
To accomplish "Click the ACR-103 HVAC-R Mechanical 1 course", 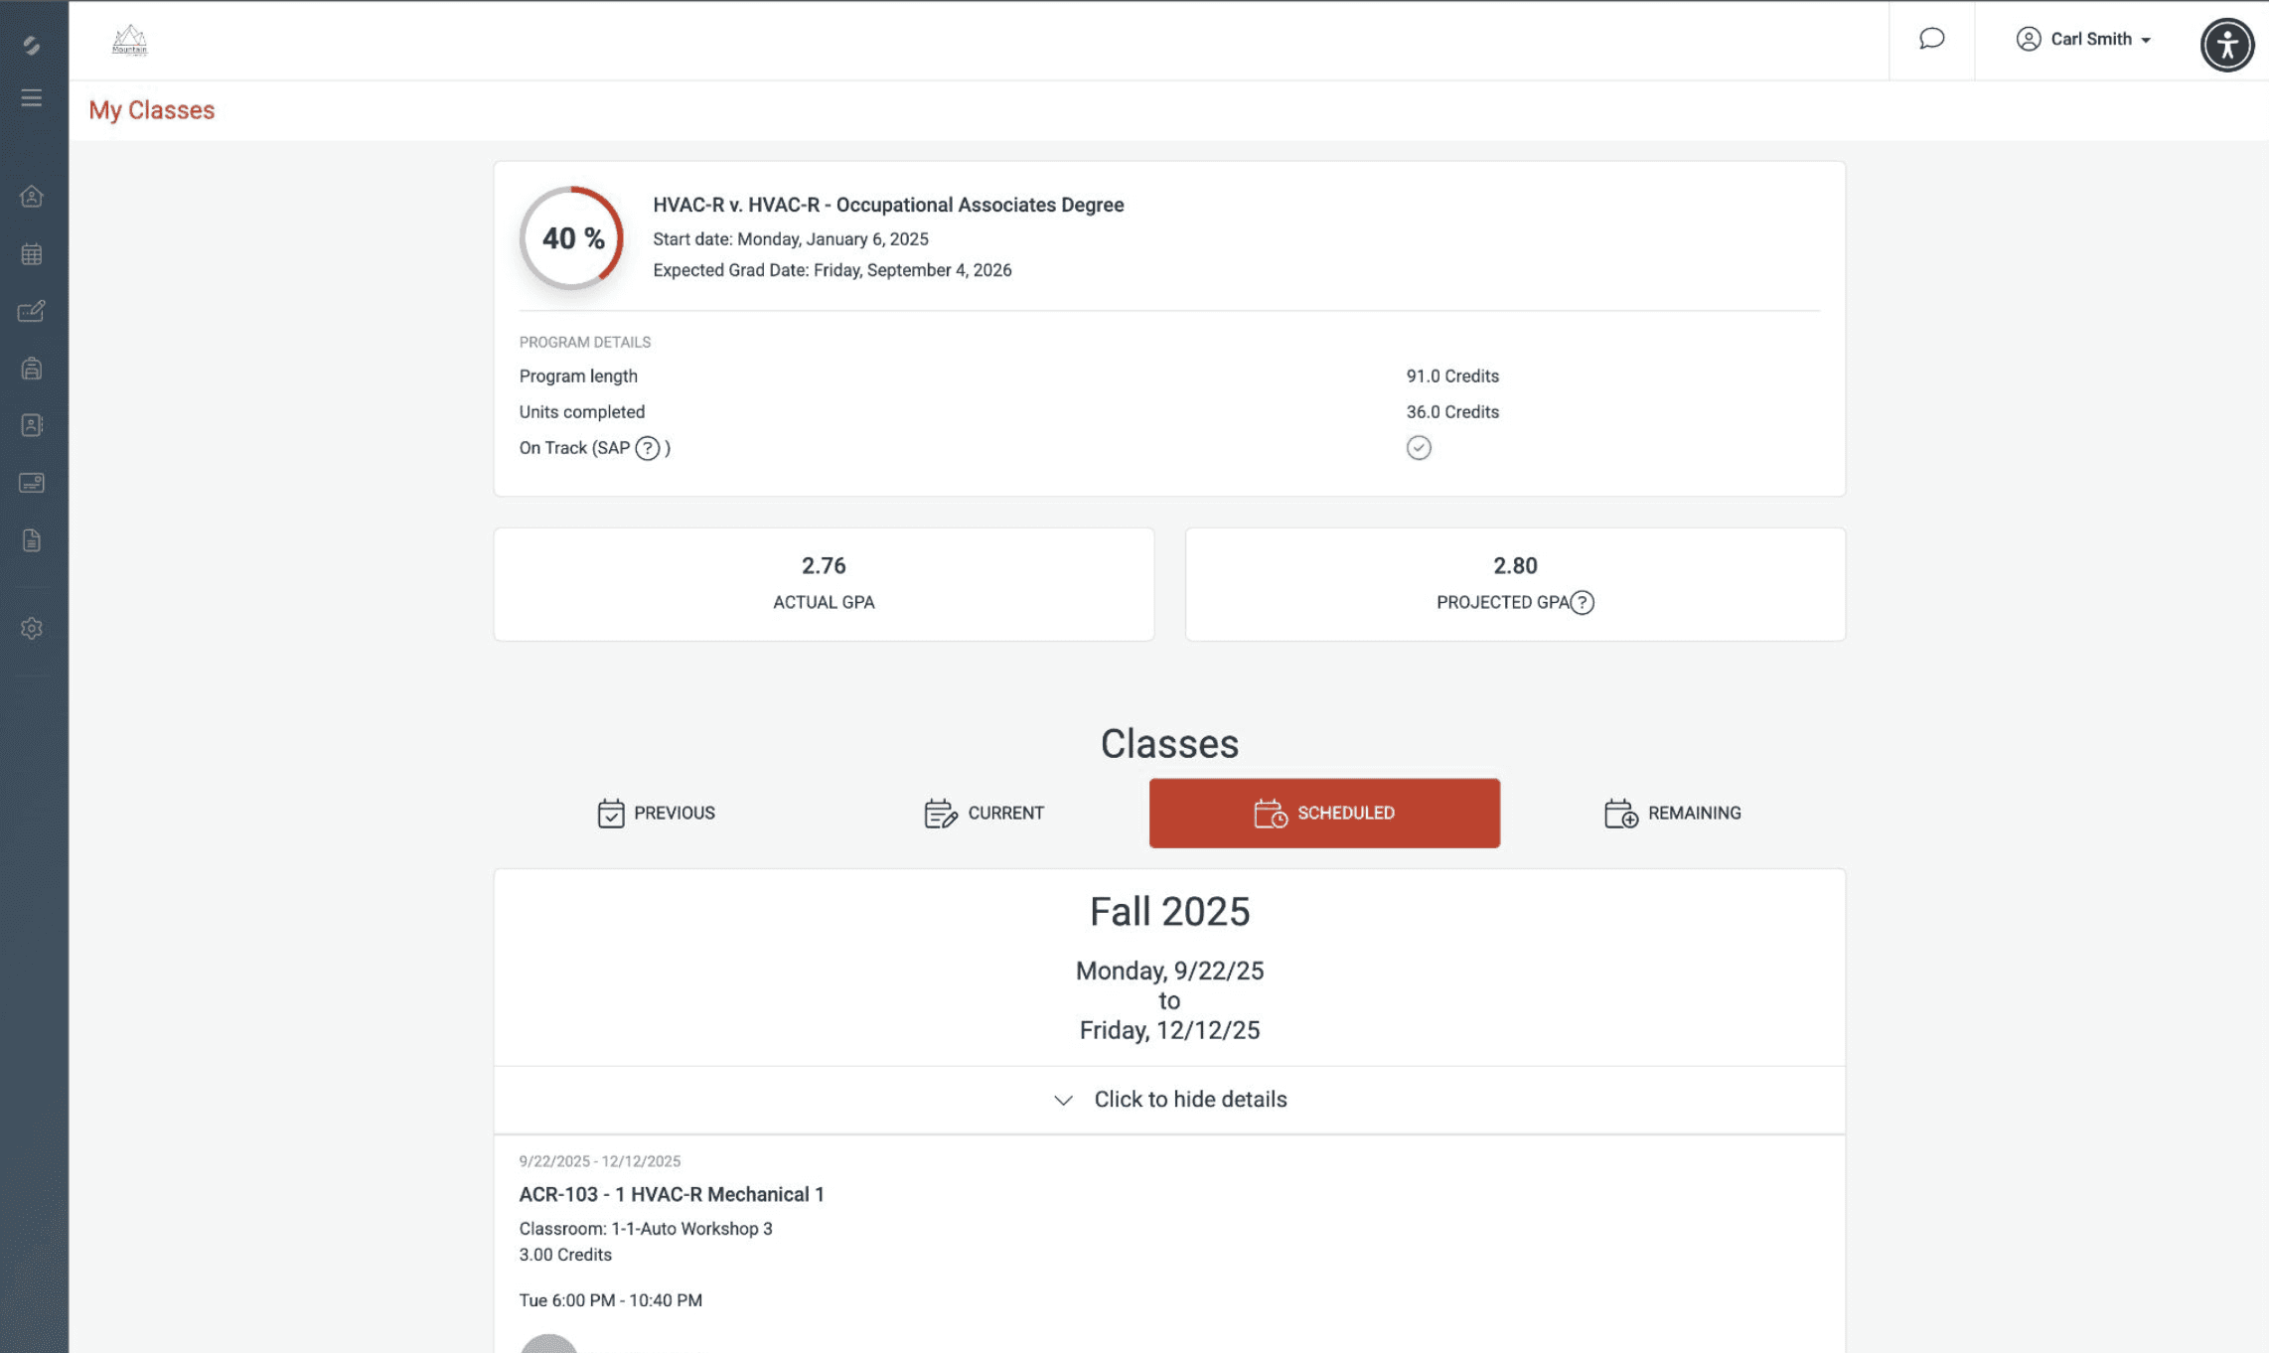I will pos(672,1194).
